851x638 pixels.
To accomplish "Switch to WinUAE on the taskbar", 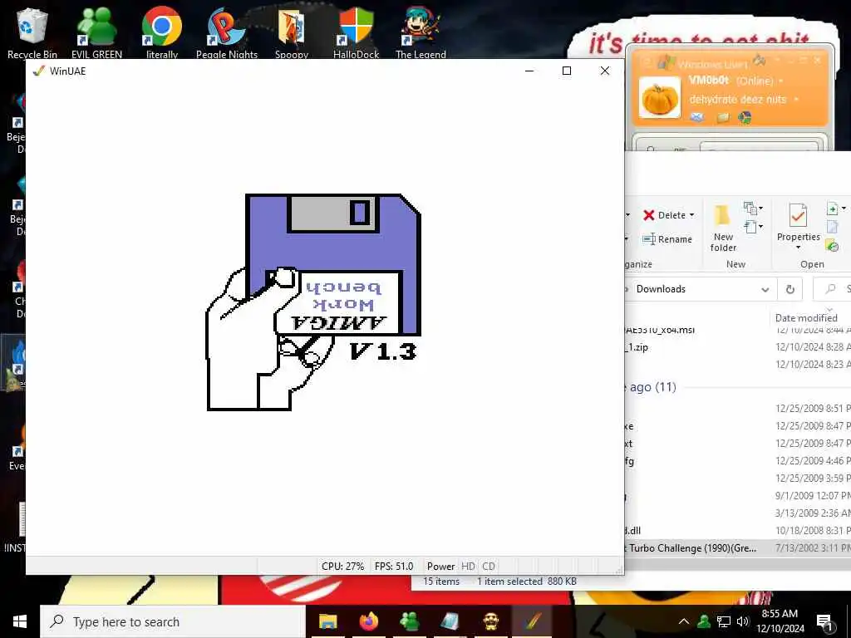I will (532, 621).
